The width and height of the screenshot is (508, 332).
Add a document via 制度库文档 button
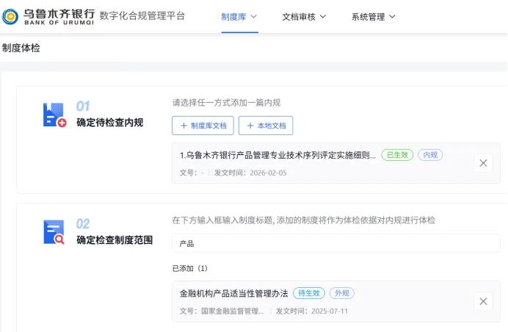(x=203, y=126)
